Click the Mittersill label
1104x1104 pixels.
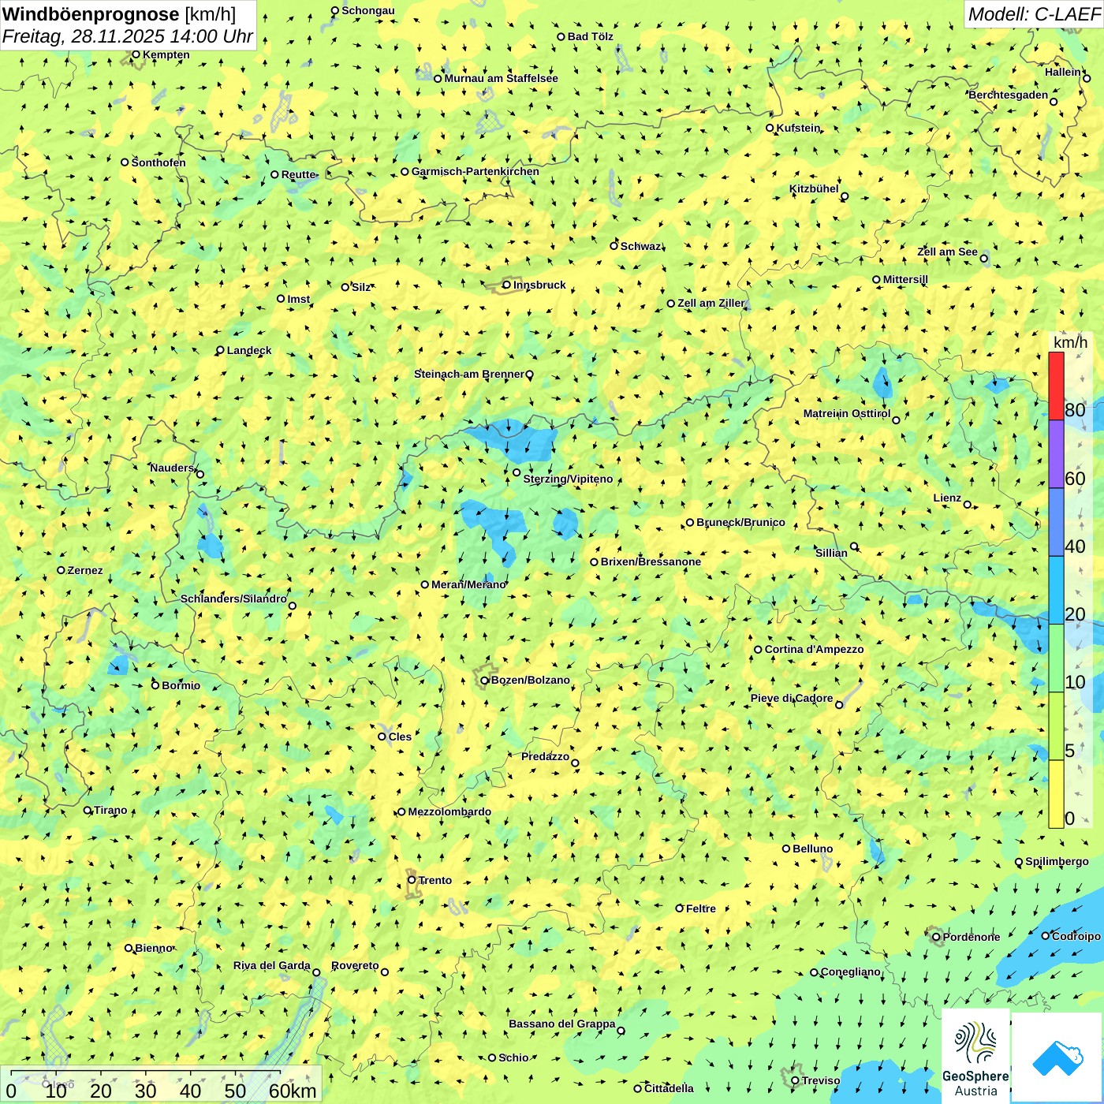click(x=905, y=279)
